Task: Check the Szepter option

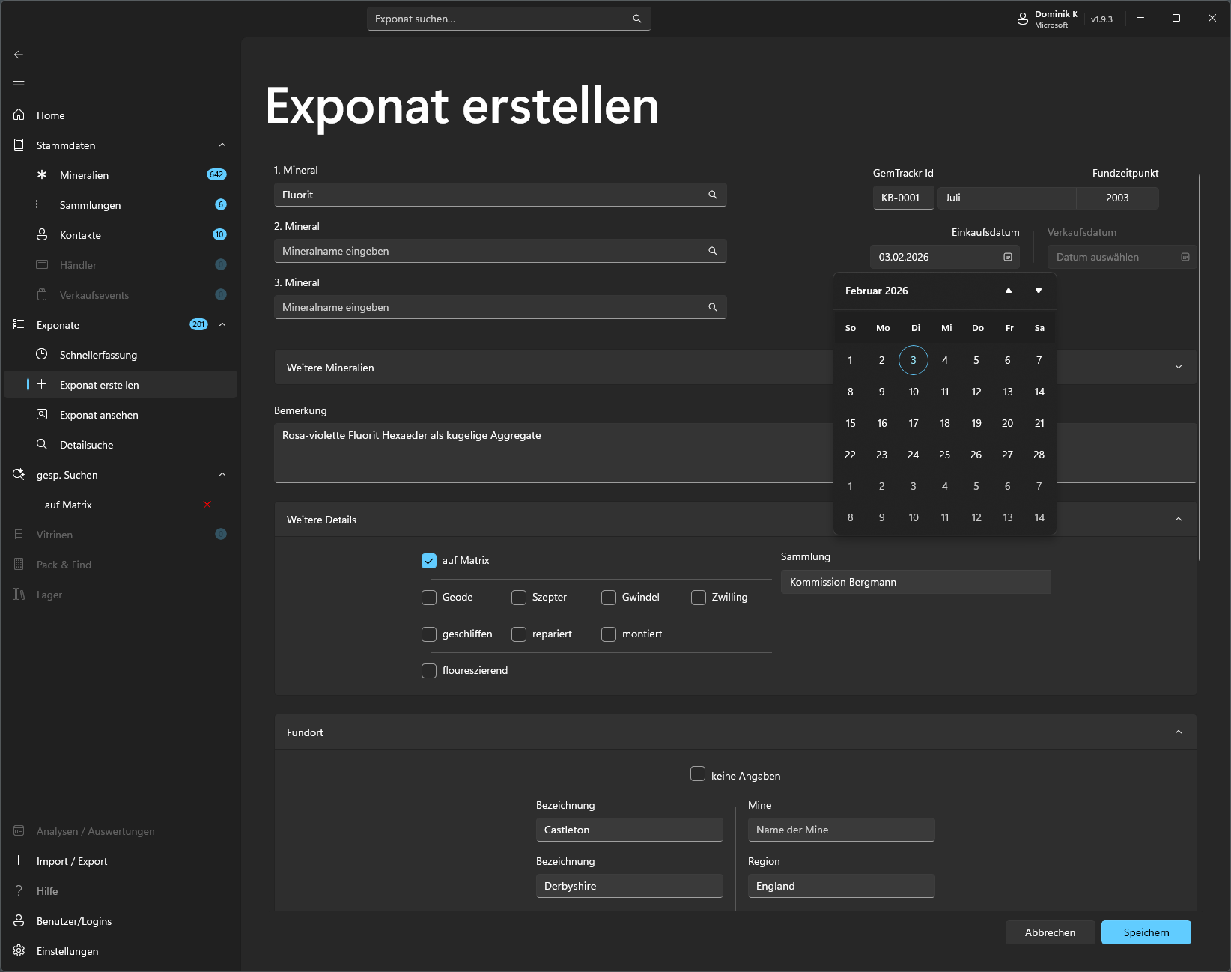Action: point(519,598)
